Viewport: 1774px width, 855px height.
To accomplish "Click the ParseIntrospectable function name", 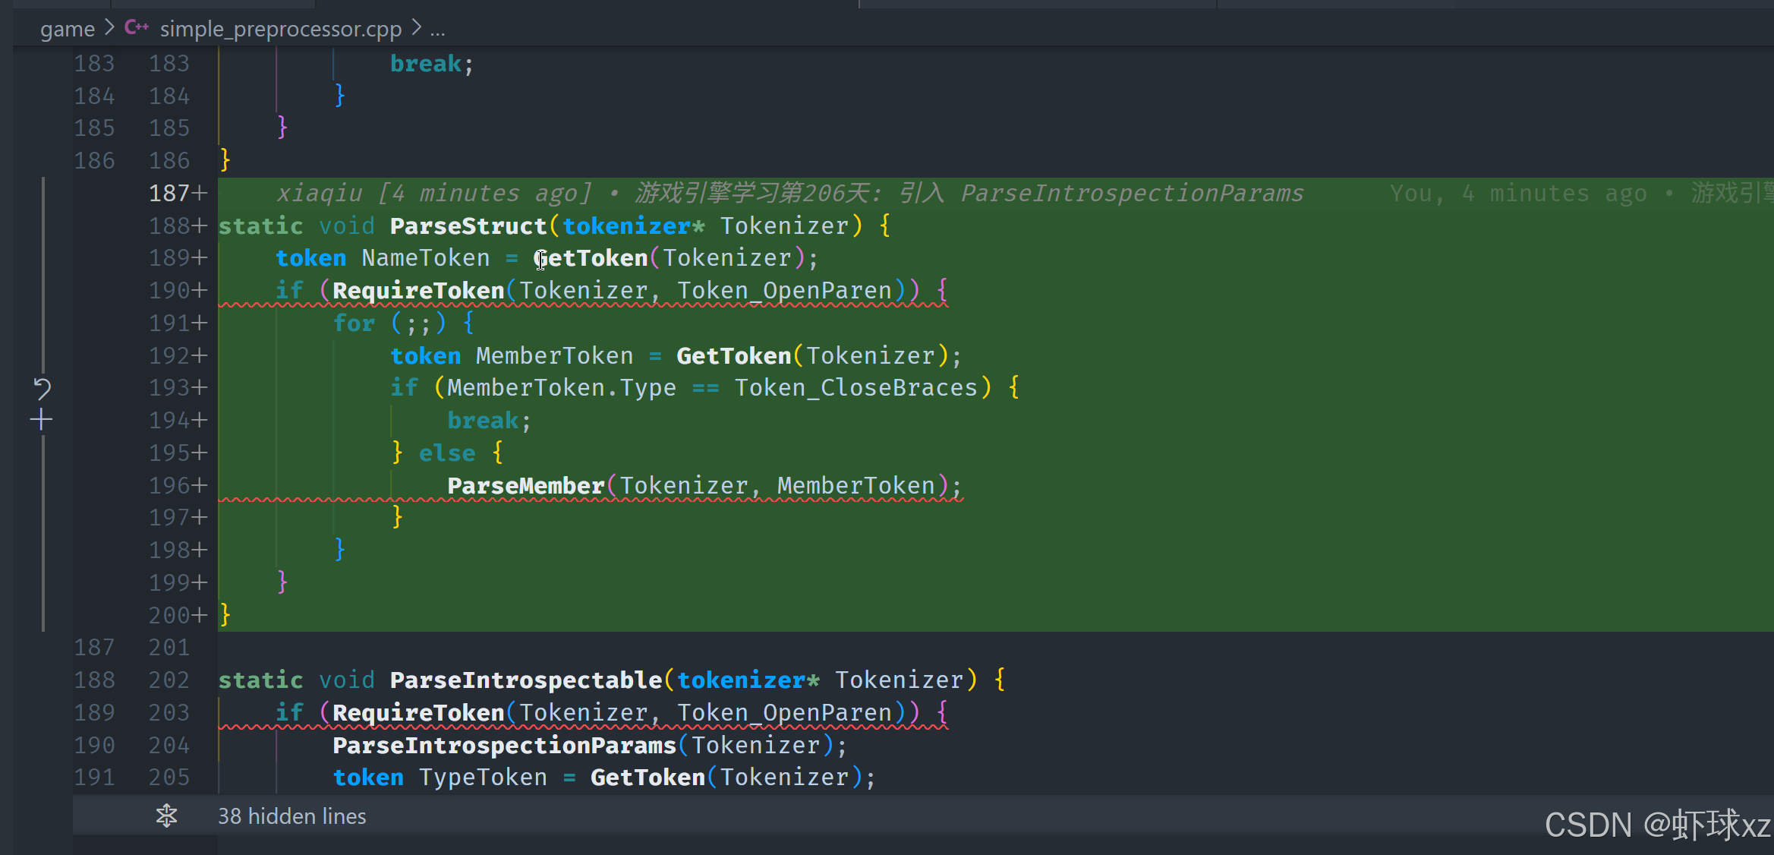I will 525,680.
